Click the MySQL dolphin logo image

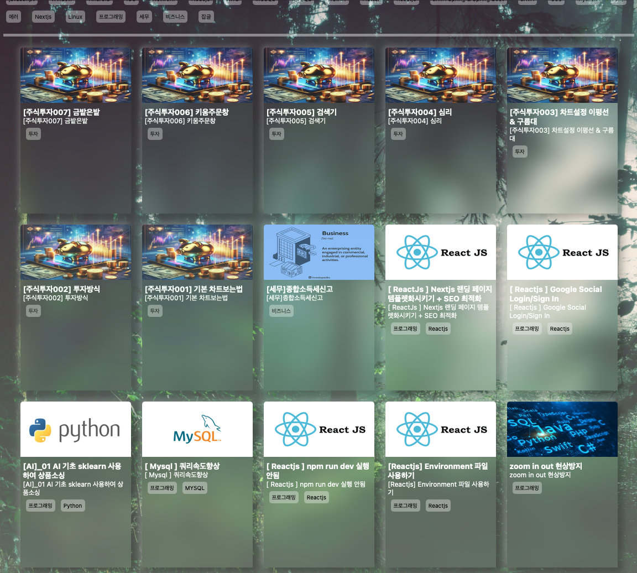[x=197, y=429]
